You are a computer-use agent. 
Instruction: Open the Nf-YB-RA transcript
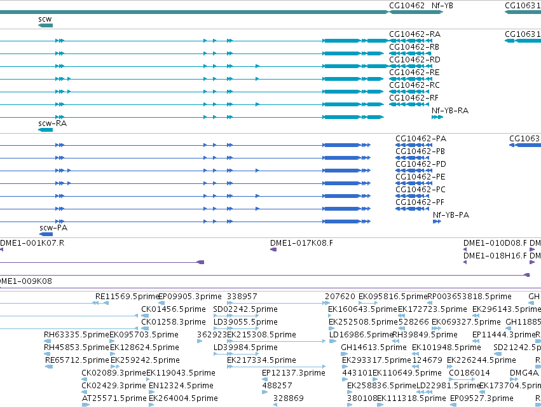(450, 111)
